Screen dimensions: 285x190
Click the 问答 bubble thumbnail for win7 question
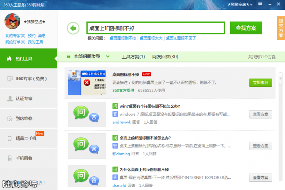[x=87, y=114]
